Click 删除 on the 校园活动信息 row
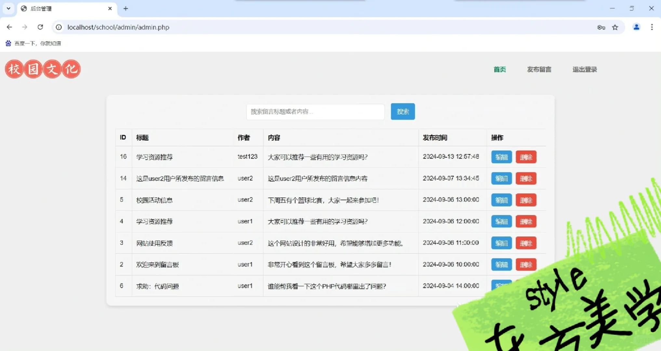The height and width of the screenshot is (351, 661). tap(526, 200)
